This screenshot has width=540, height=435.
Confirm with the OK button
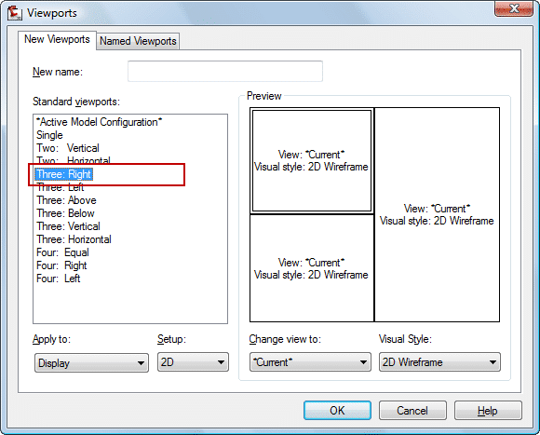click(337, 410)
